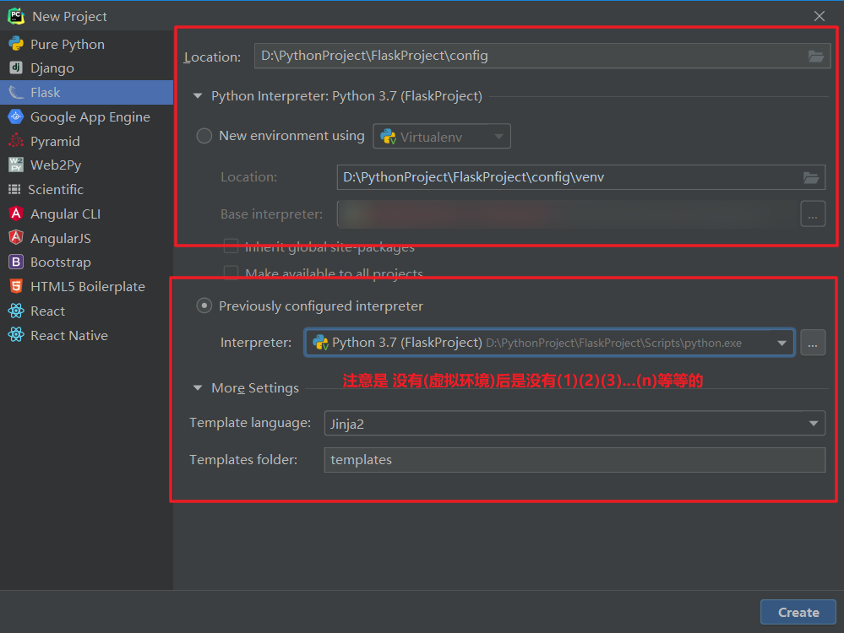Screen dimensions: 844x633
Task: Select React Native project type label
Action: click(69, 336)
